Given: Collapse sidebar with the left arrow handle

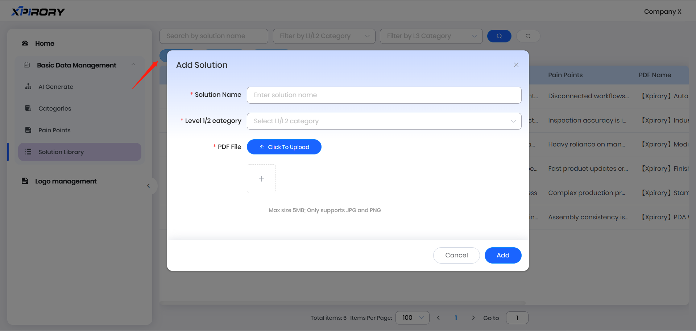Looking at the screenshot, I should point(149,186).
